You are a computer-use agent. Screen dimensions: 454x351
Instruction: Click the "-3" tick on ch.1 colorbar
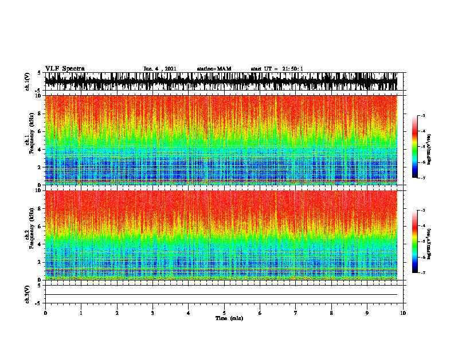click(423, 115)
